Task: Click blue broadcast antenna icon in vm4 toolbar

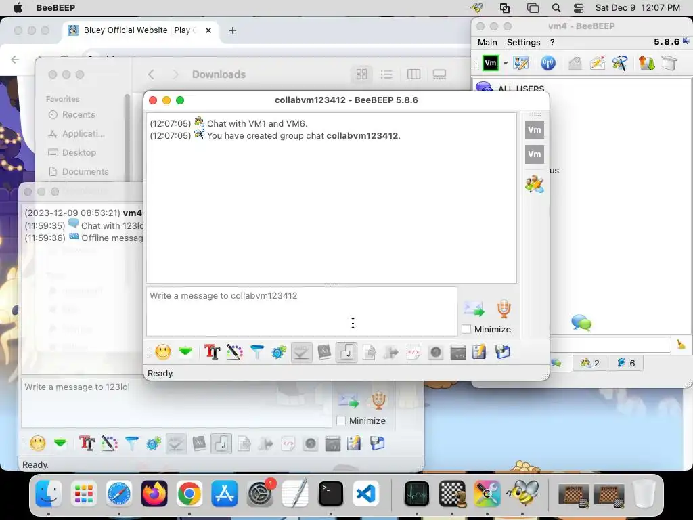Action: (548, 63)
